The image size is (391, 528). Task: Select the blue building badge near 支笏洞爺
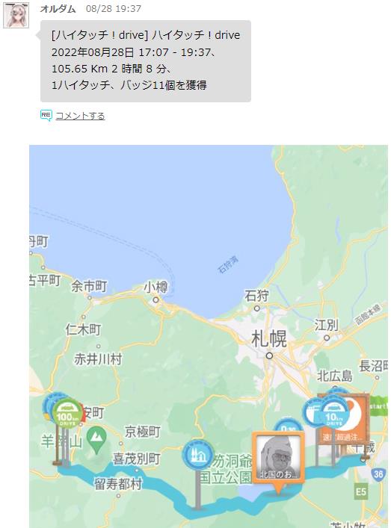(x=198, y=455)
